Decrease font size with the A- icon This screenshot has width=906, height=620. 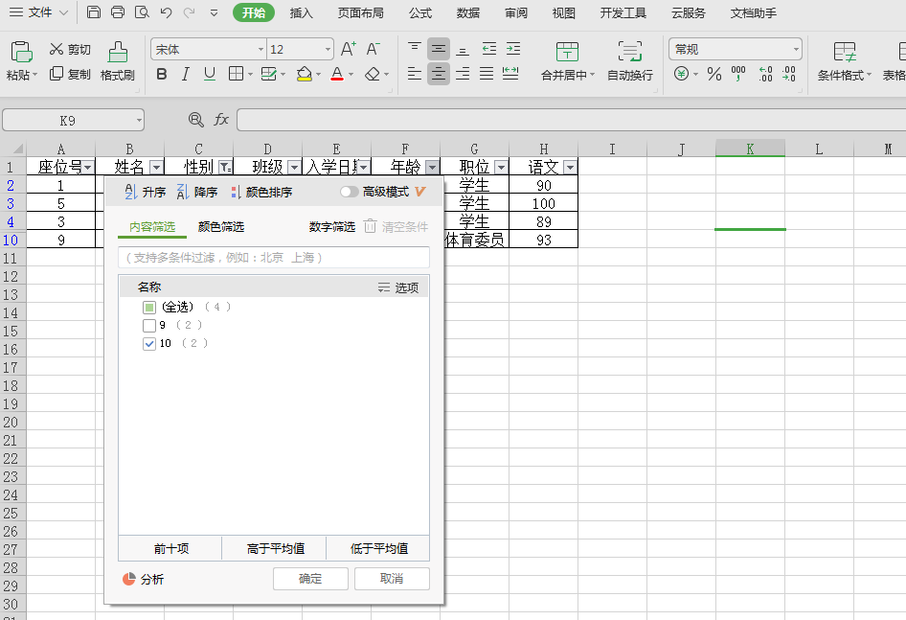click(374, 49)
